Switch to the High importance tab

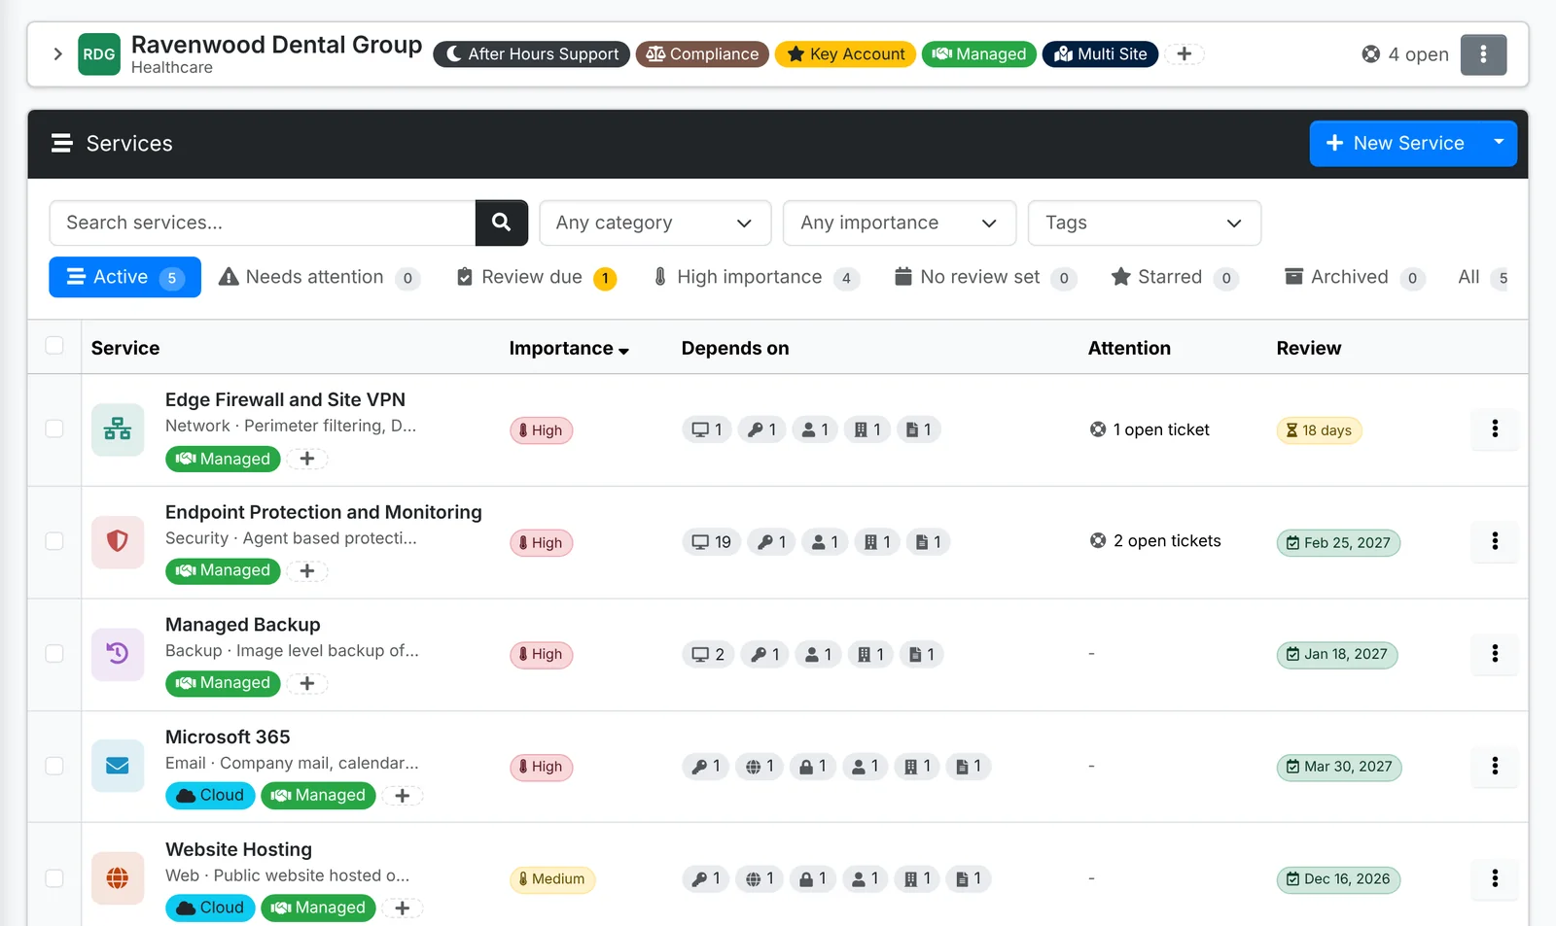click(756, 277)
